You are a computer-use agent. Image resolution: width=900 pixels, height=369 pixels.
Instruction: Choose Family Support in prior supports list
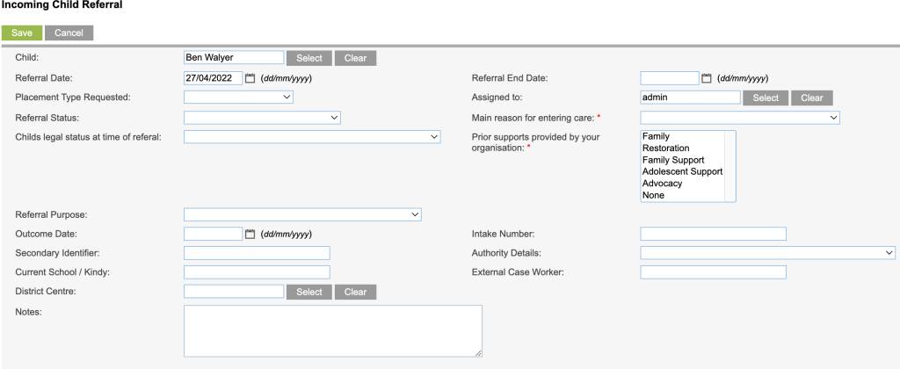click(673, 160)
